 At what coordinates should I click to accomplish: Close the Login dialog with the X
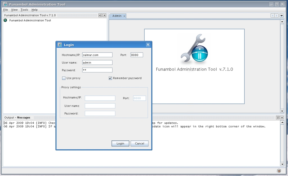click(x=148, y=45)
